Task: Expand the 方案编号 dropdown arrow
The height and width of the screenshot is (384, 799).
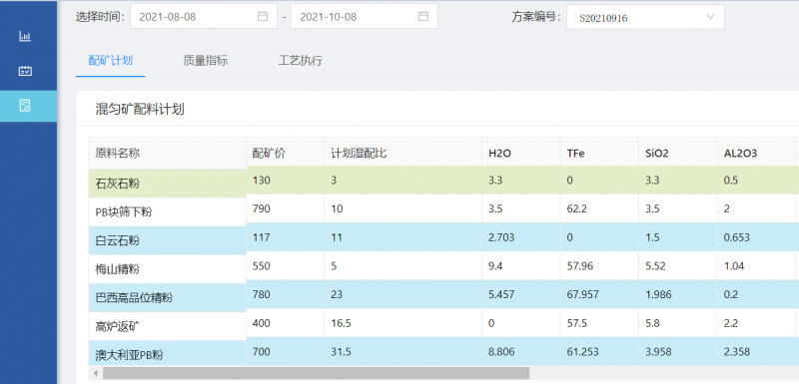Action: (x=710, y=17)
